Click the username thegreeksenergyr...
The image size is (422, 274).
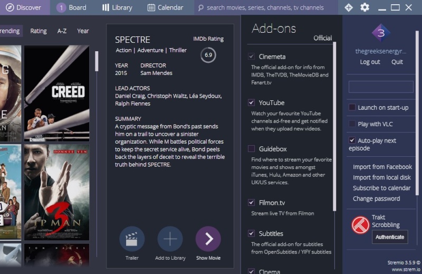point(381,51)
